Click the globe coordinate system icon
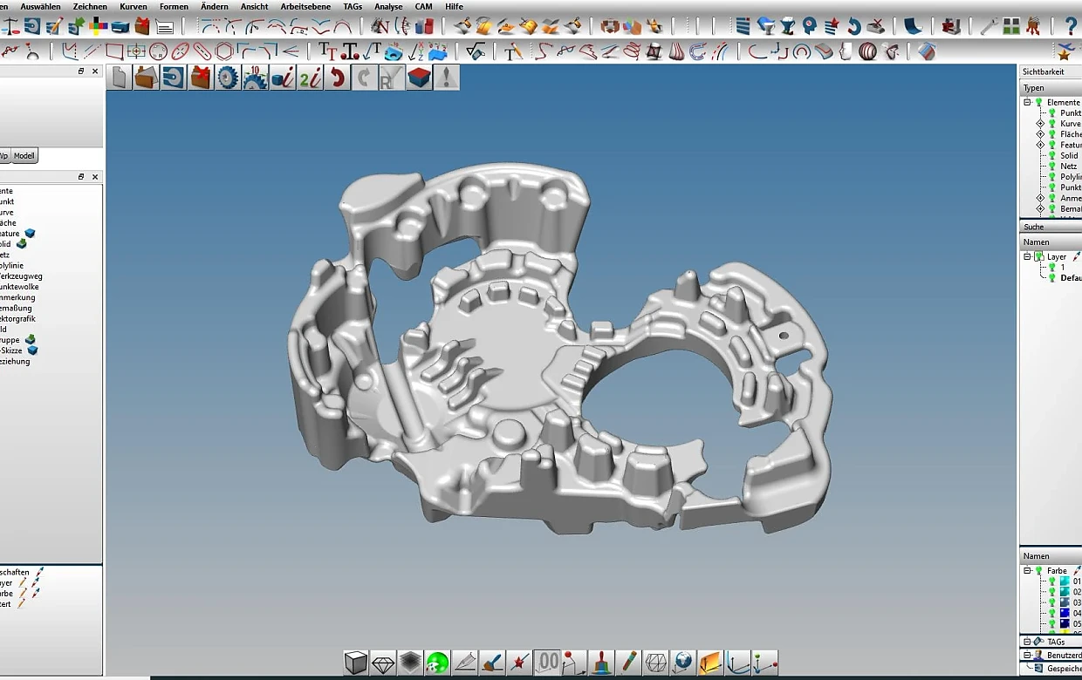Image resolution: width=1082 pixels, height=680 pixels. (683, 663)
